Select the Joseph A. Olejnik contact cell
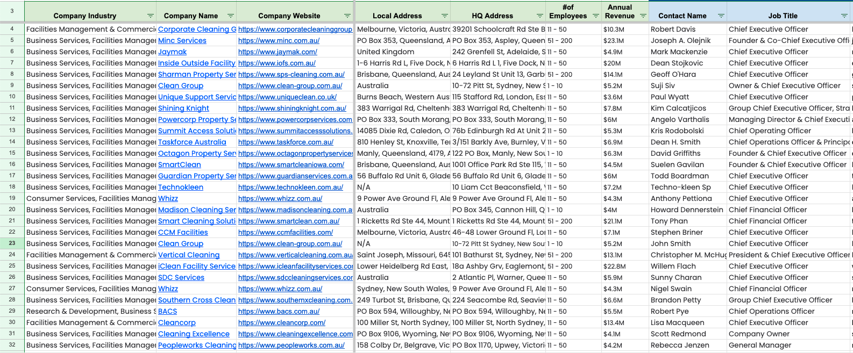This screenshot has width=853, height=353. 688,41
